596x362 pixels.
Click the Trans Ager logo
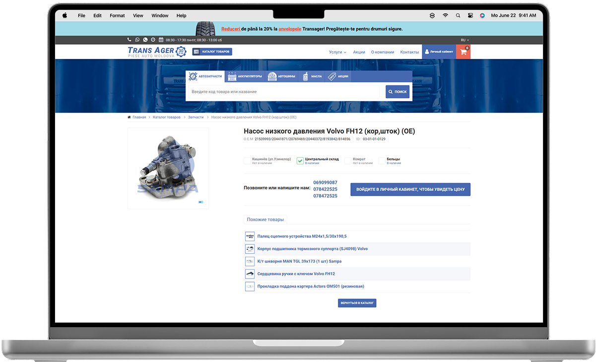coord(156,52)
